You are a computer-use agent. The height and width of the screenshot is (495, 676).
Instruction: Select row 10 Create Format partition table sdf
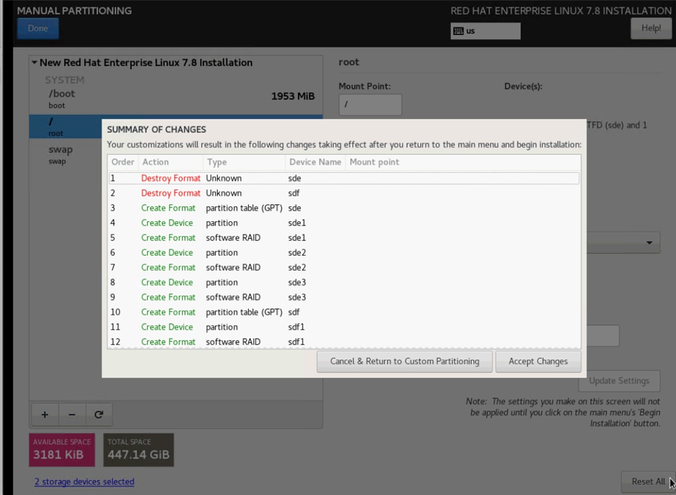(x=344, y=312)
